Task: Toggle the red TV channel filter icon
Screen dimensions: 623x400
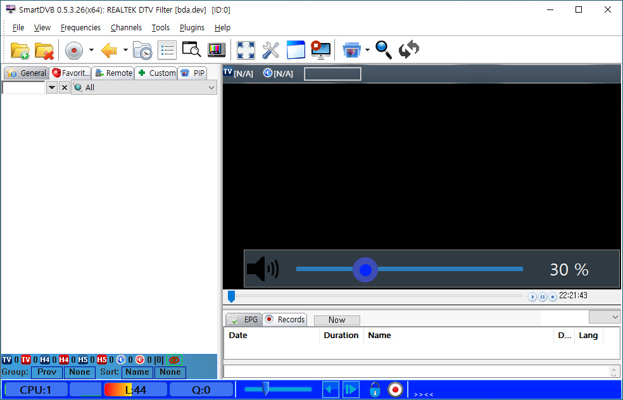Action: click(x=26, y=360)
